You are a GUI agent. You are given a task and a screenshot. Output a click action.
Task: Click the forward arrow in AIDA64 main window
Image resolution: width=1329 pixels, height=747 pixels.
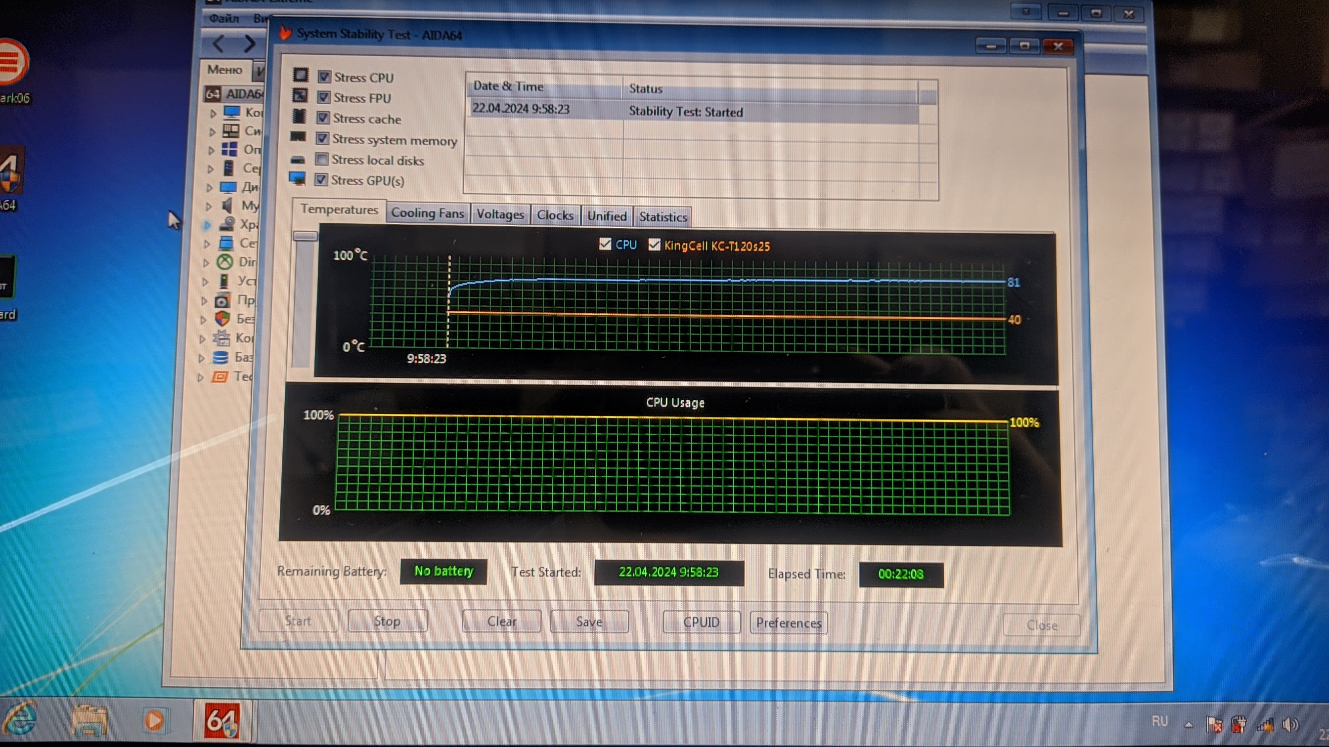[x=250, y=44]
